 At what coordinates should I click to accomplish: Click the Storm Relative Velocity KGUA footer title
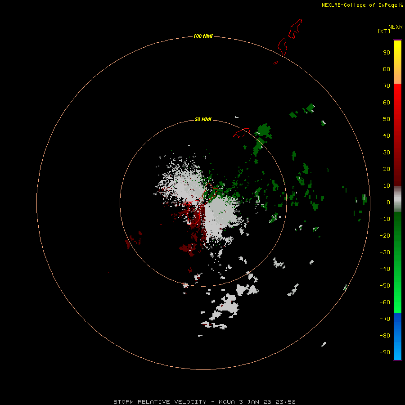[204, 402]
